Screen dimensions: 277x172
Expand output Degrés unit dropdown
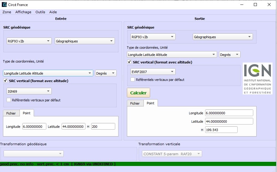(229, 55)
